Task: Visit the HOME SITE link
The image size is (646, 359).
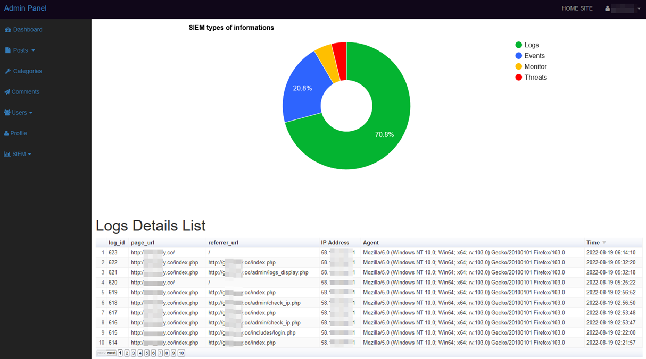Action: (577, 8)
